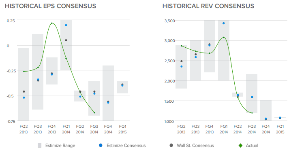Select the Estimize Range legend label
Screen dimensions: 289x152
click(60, 146)
